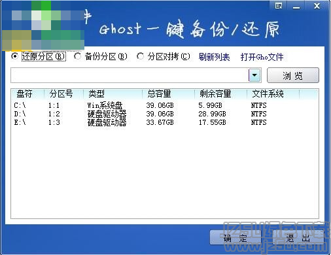Click the 退出 exit button
Viewport: 331px width, 255px height.
(298, 238)
